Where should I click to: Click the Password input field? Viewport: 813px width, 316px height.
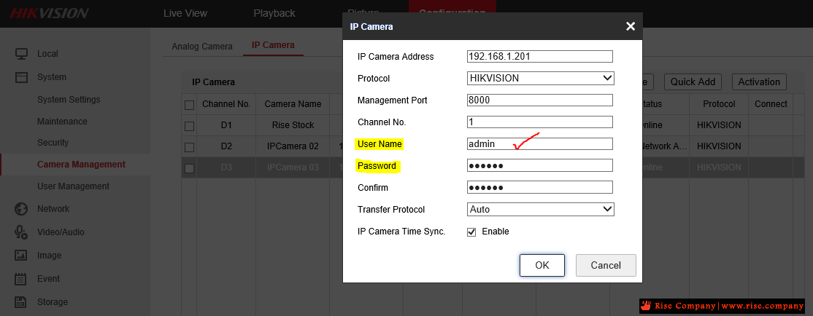(540, 165)
